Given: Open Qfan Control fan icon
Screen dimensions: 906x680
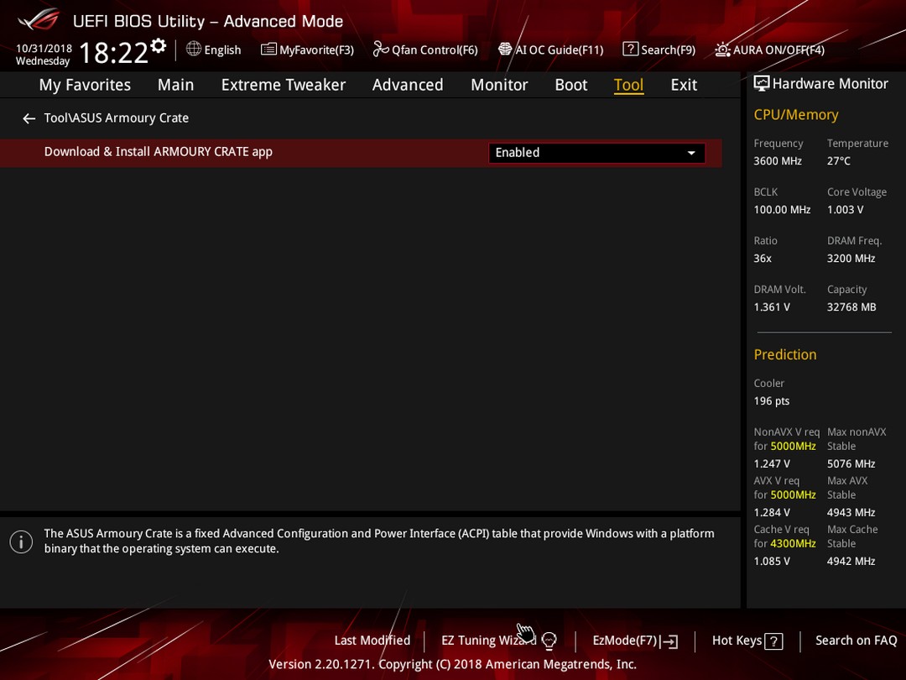Looking at the screenshot, I should pos(380,50).
